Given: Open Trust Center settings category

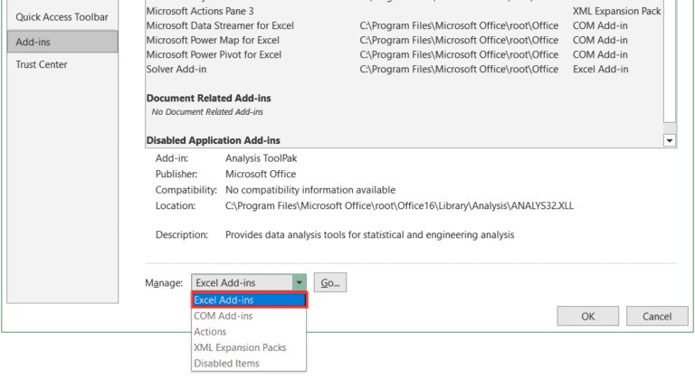Looking at the screenshot, I should (x=62, y=64).
